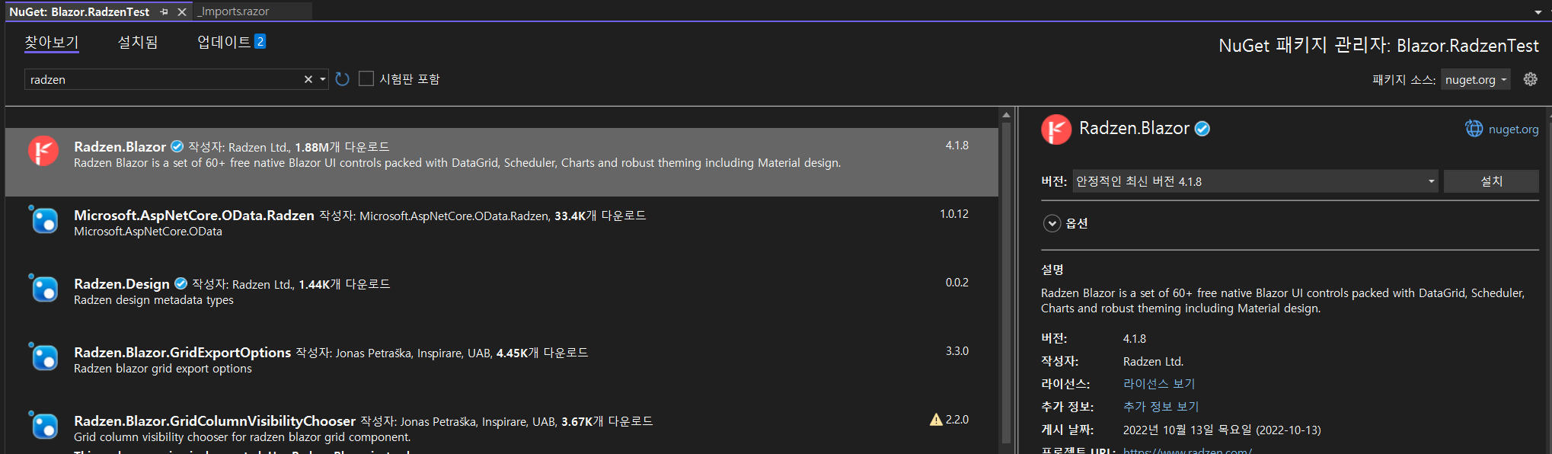
Task: Refresh the package search results
Action: tap(343, 79)
